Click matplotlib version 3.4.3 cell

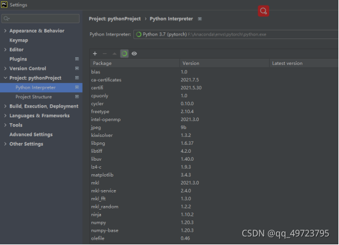pyautogui.click(x=185, y=175)
